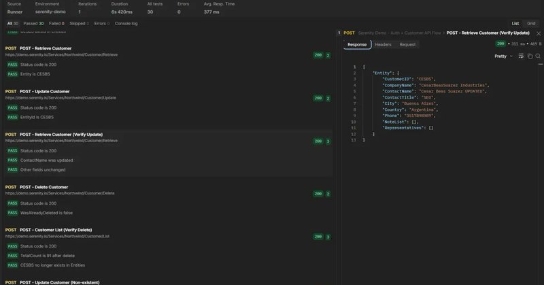Show the Request tab in response panel

coord(407,44)
